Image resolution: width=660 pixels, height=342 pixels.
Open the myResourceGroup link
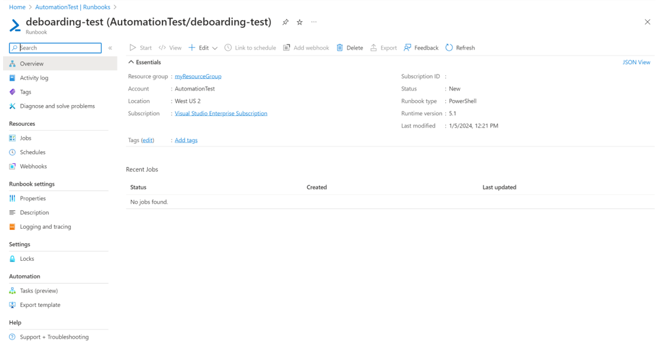pos(198,76)
